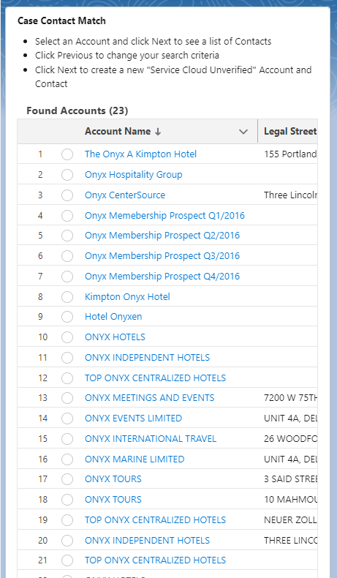The image size is (337, 578).
Task: Open Onyx Memebership Prospect Q1/2016 link
Action: (164, 216)
